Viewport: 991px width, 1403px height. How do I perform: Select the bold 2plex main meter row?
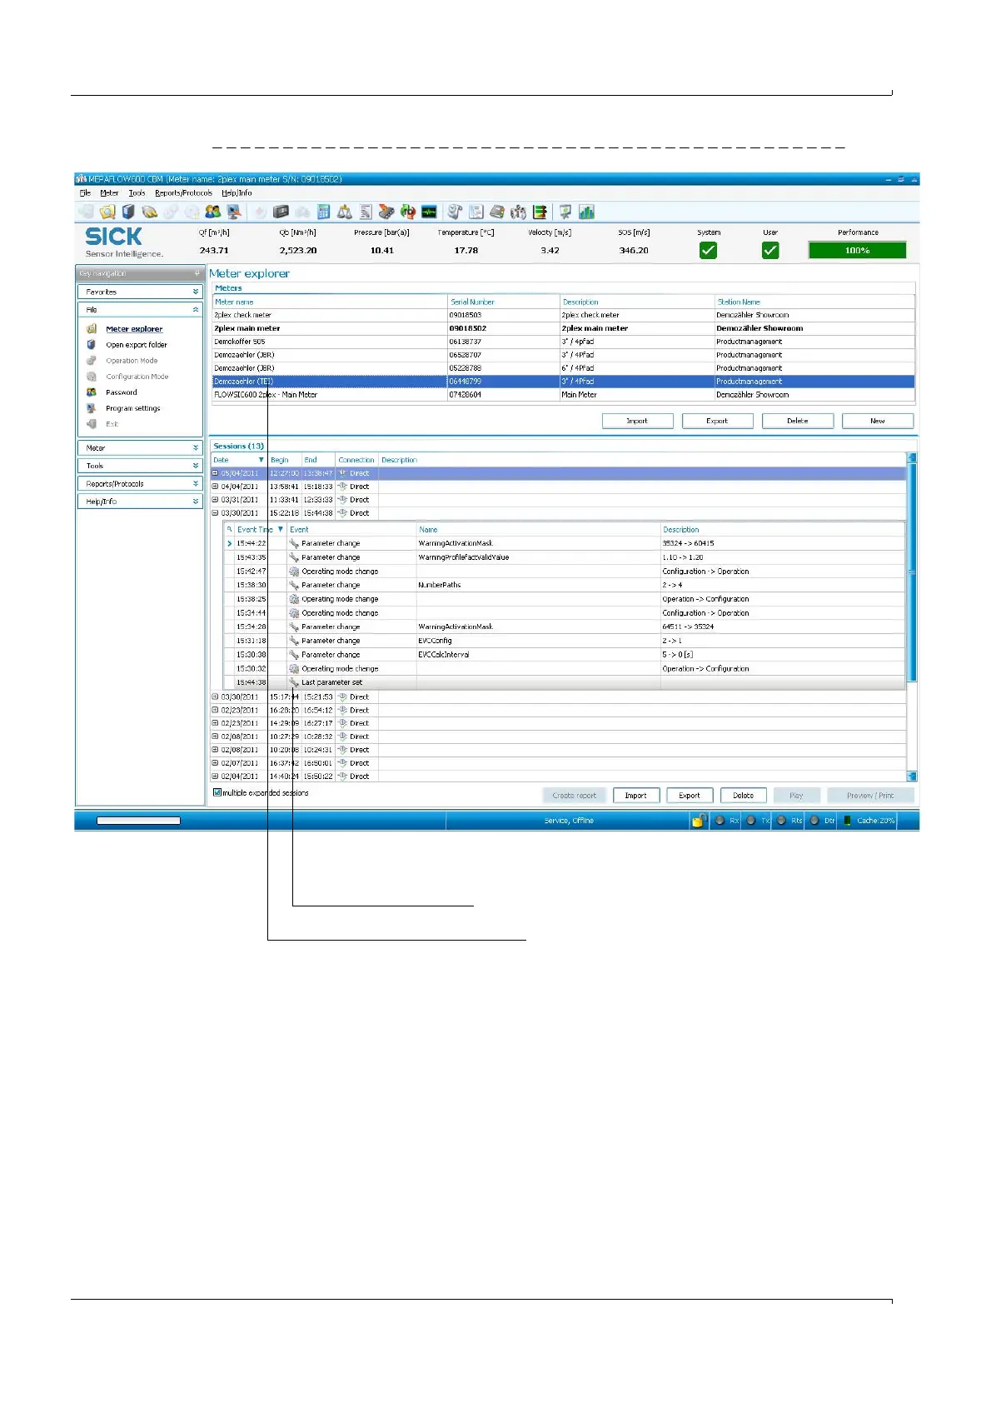(x=563, y=328)
